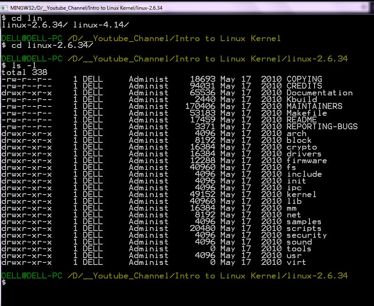The height and width of the screenshot is (306, 374).
Task: Click size value 49152 of kernel
Action: click(x=203, y=194)
